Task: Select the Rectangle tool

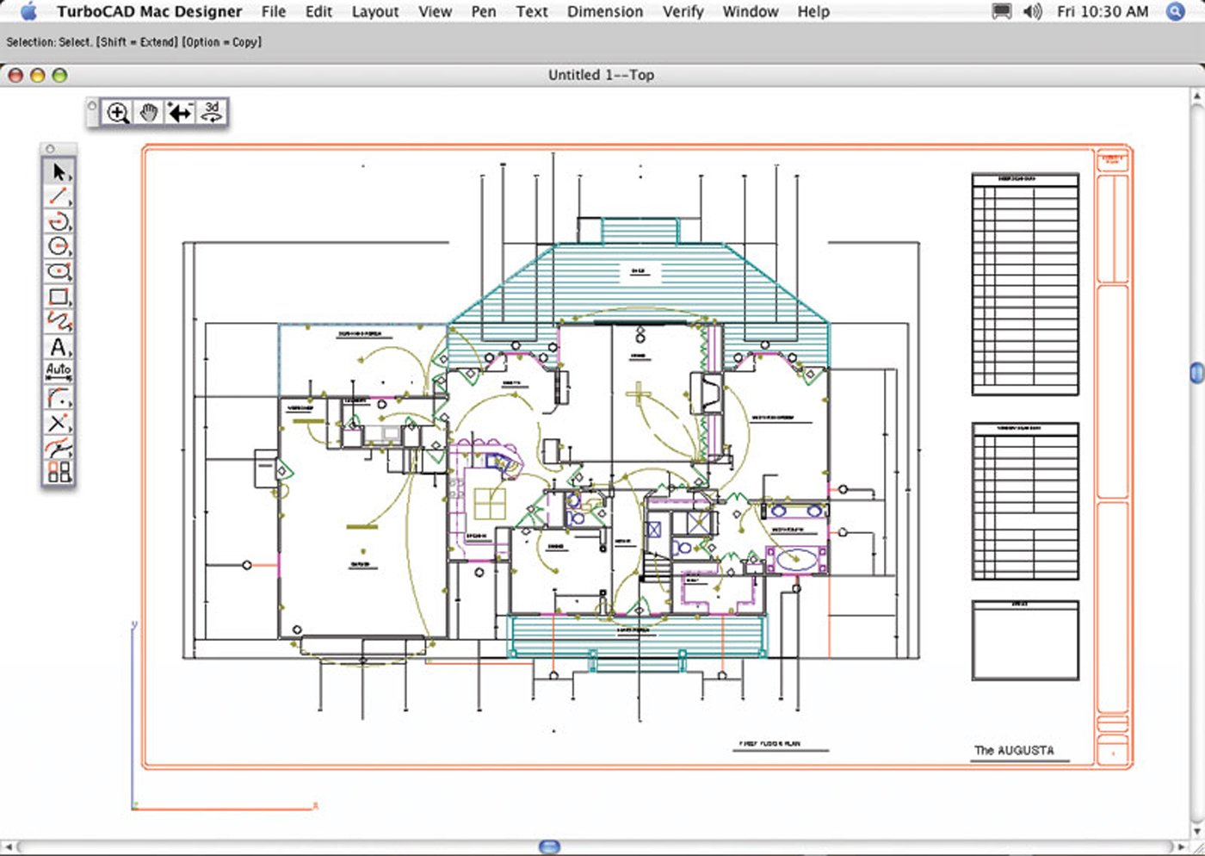Action: coord(59,297)
